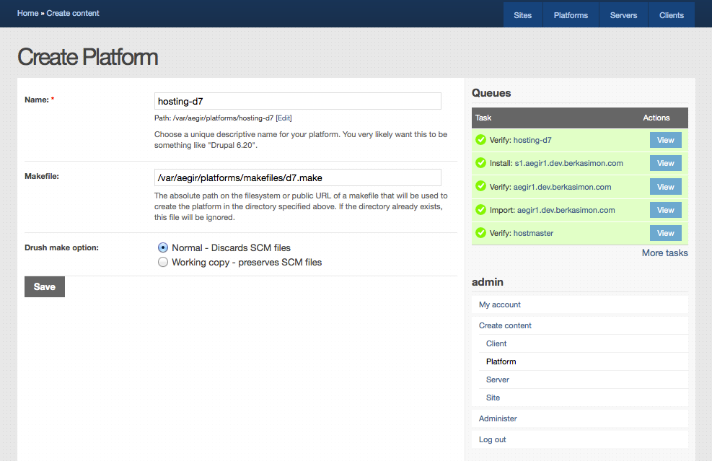Click the Drush make option label
Screen dimensions: 712x461
pos(61,247)
